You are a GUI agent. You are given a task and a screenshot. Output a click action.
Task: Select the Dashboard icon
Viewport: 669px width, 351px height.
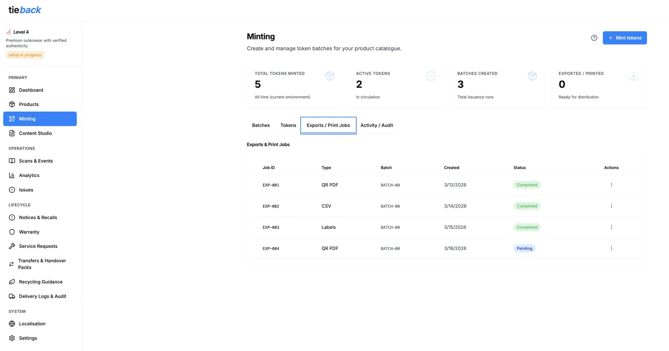click(x=12, y=90)
